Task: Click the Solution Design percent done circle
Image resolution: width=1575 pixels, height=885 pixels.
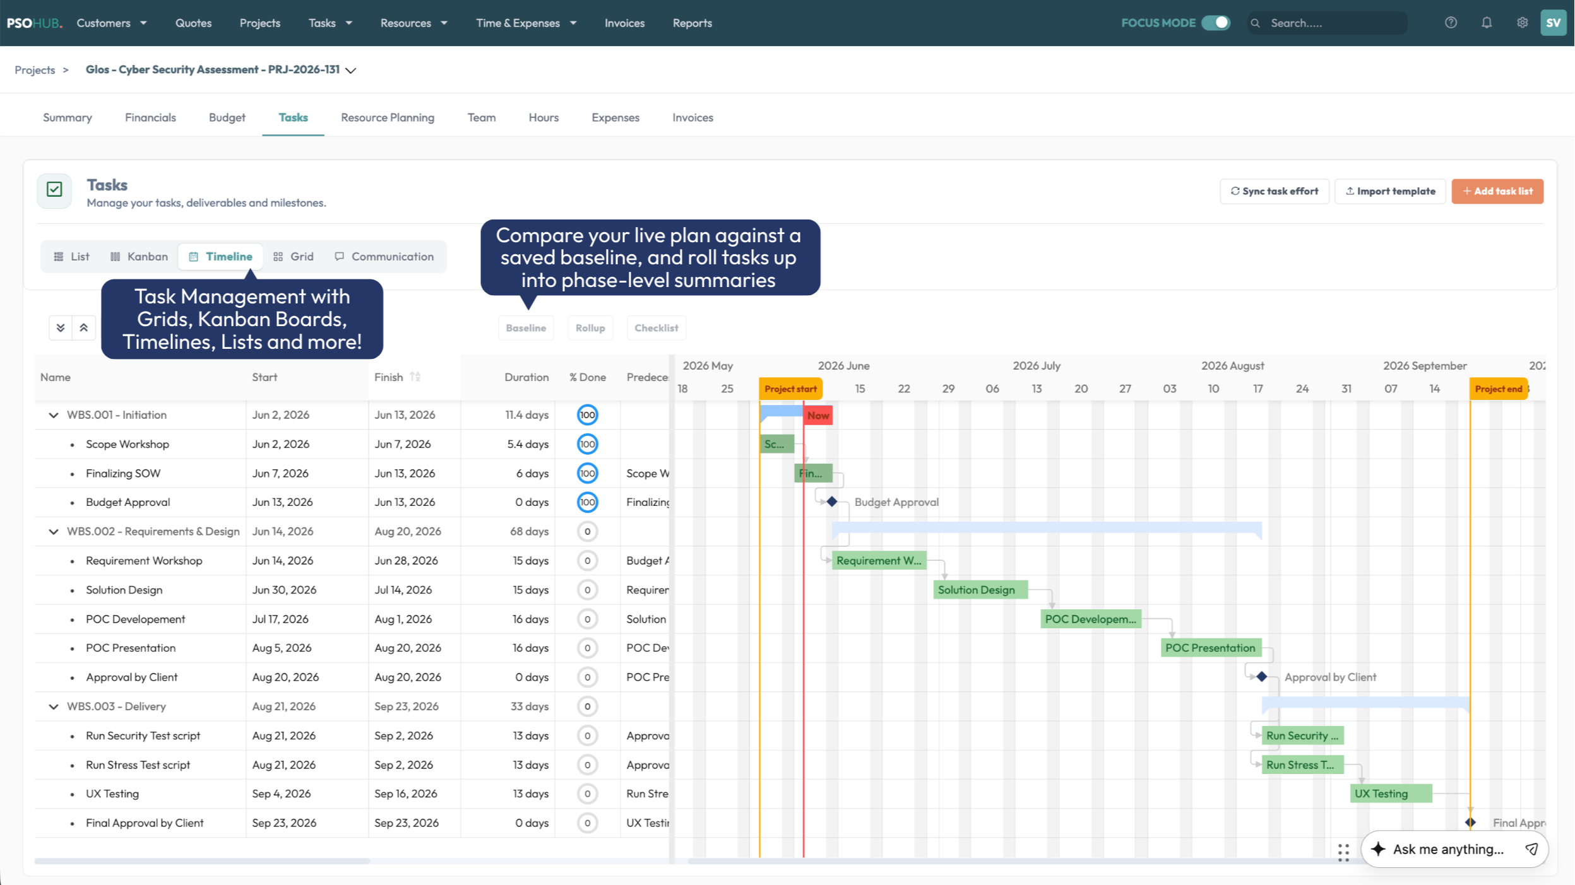Action: (x=587, y=590)
